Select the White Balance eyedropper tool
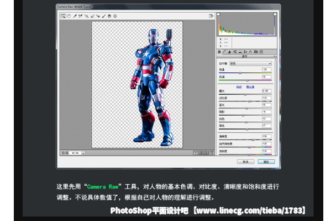This screenshot has height=221, width=336. tap(75, 16)
